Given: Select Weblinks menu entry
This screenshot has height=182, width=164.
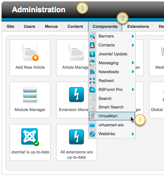Looking at the screenshot, I should click(112, 134).
